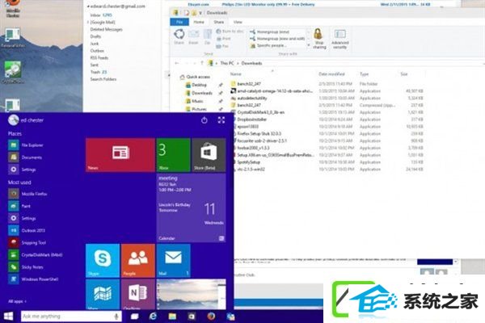Click Burn to disc in ribbon

pyautogui.click(x=230, y=31)
